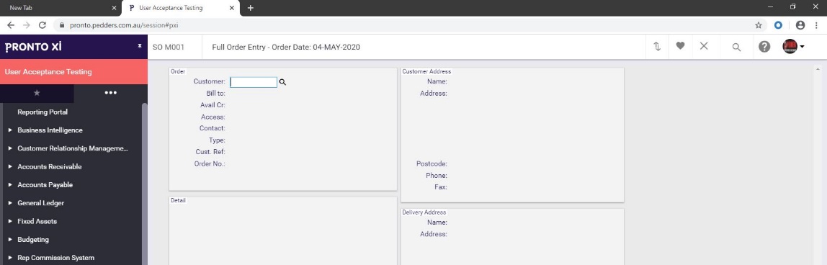Open the search magnifier in top toolbar

tap(736, 47)
